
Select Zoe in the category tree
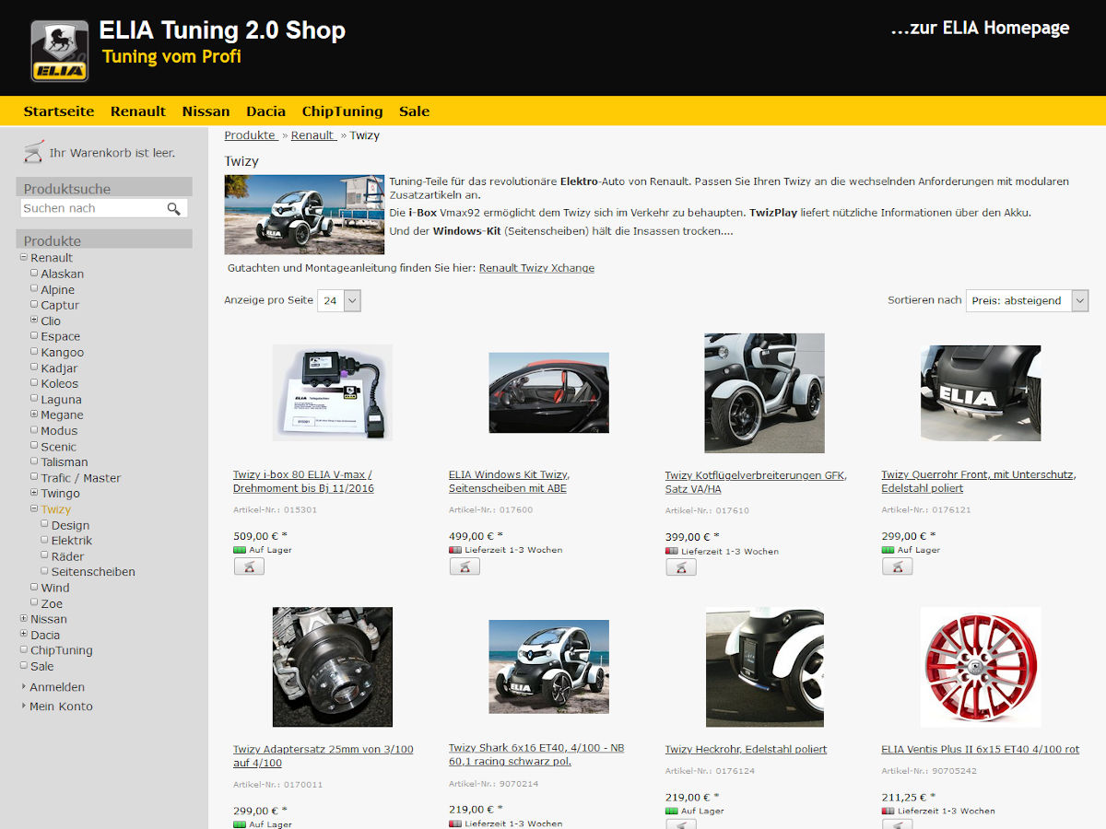tap(52, 603)
